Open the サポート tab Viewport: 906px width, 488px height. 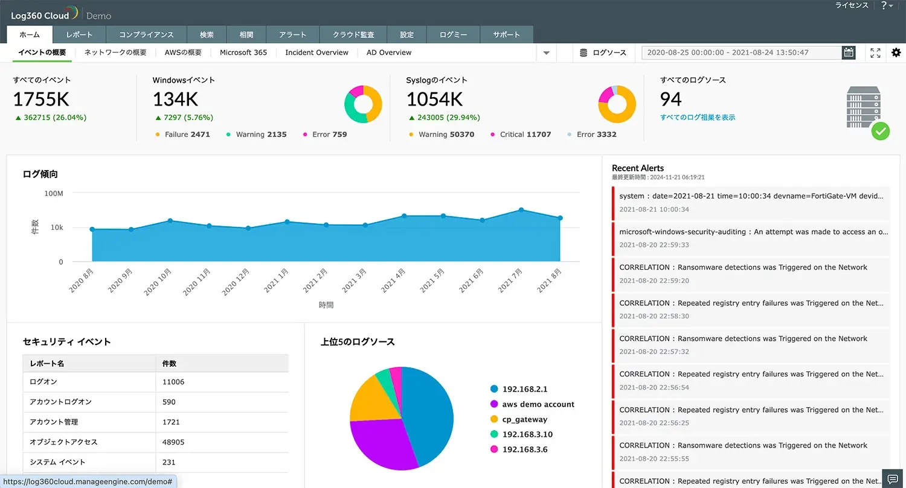(x=506, y=34)
